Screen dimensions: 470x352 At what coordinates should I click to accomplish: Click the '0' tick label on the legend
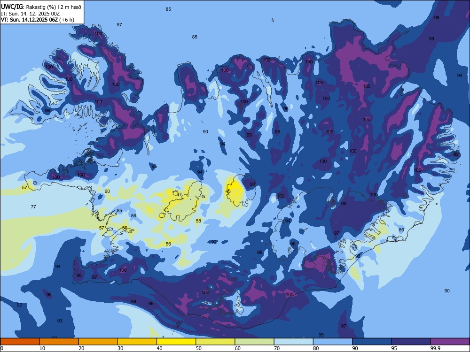(2, 348)
